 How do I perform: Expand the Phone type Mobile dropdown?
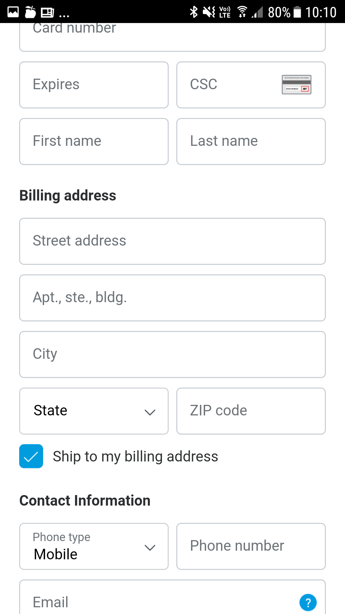click(94, 546)
